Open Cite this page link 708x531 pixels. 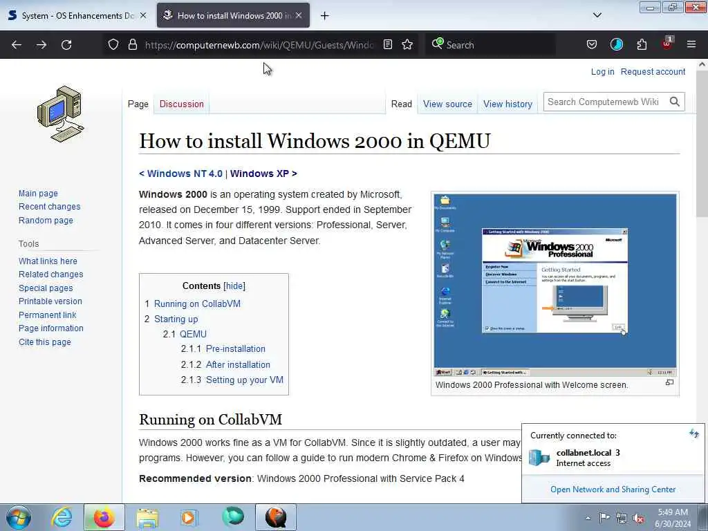pos(45,342)
